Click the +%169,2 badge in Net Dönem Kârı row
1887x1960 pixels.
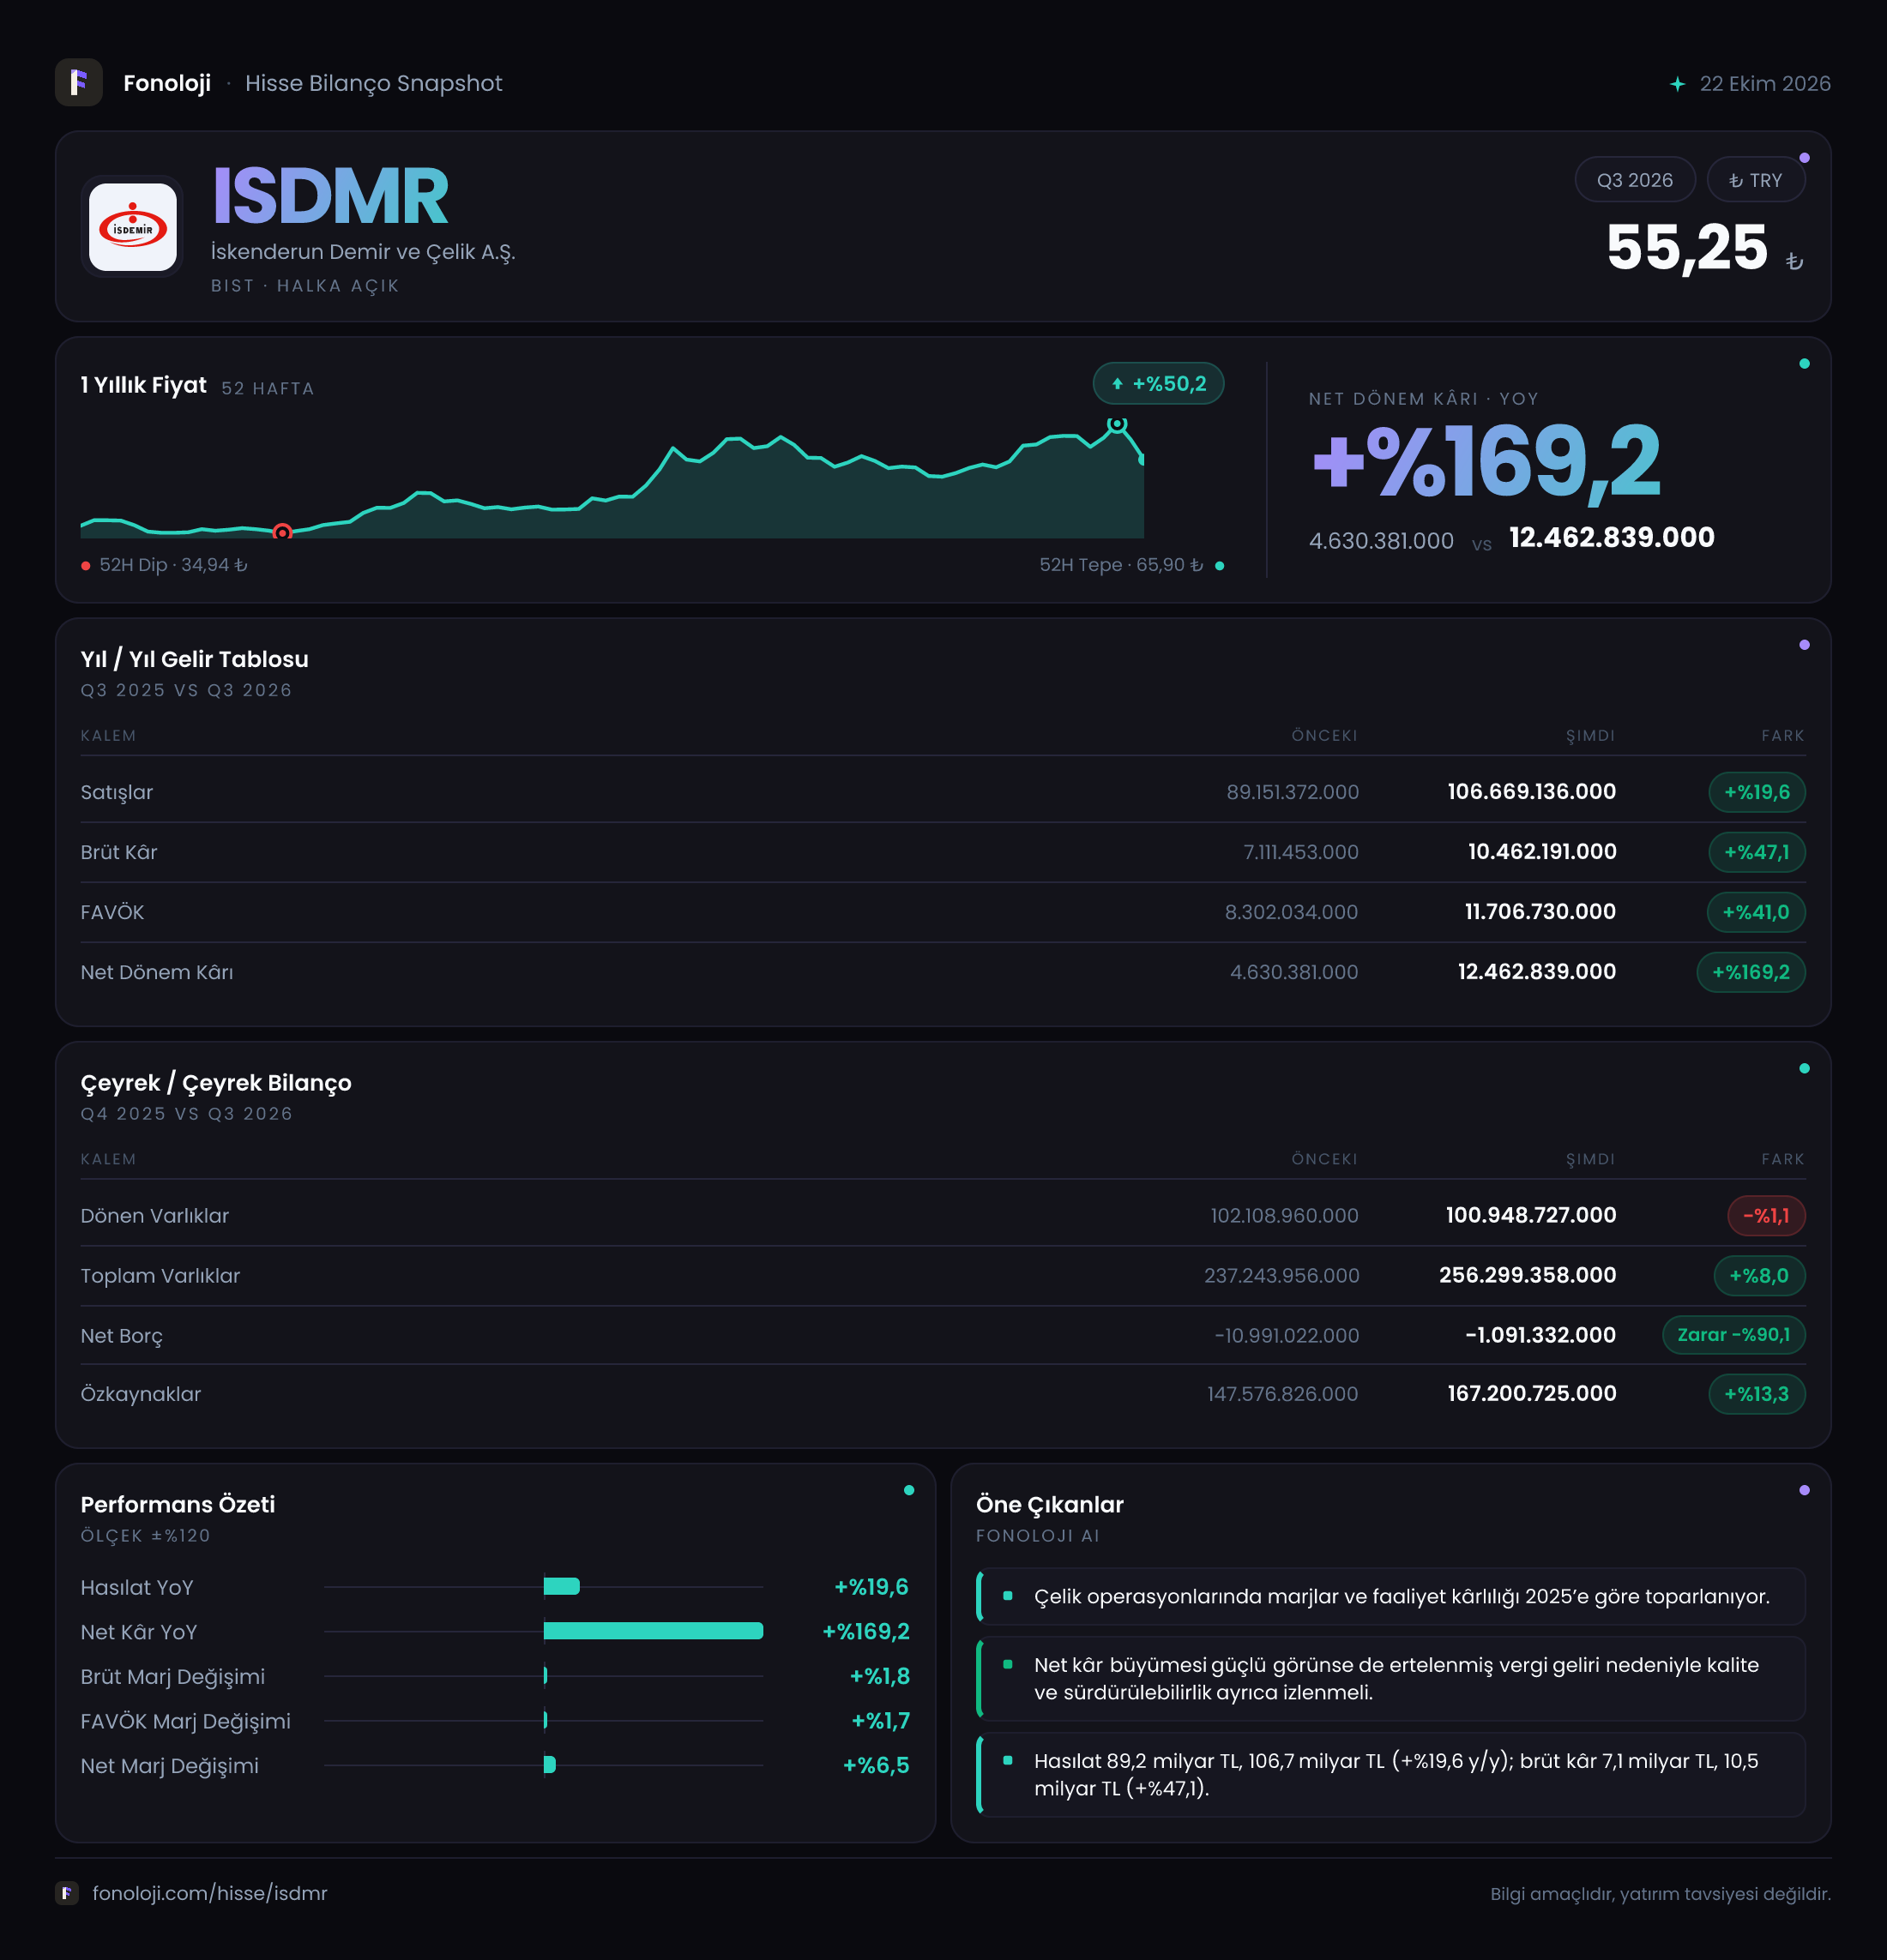coord(1751,972)
